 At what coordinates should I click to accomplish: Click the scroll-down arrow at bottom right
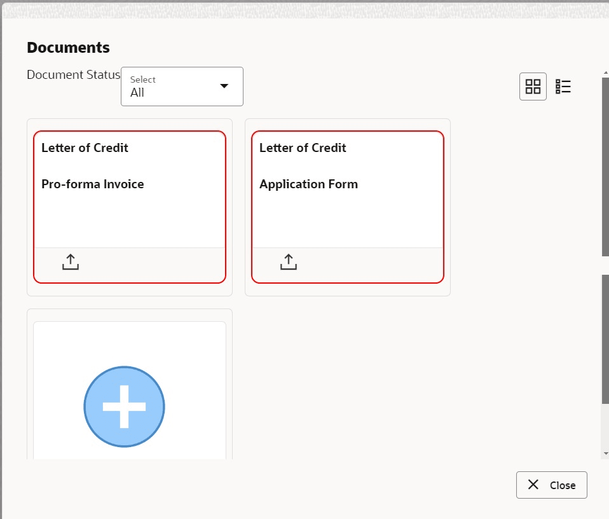tap(604, 453)
